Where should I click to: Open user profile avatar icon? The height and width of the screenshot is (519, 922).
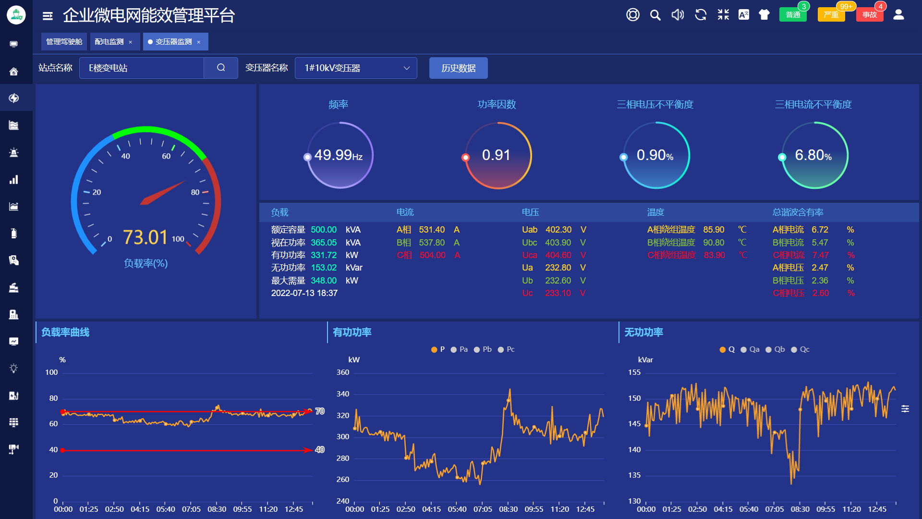point(898,15)
